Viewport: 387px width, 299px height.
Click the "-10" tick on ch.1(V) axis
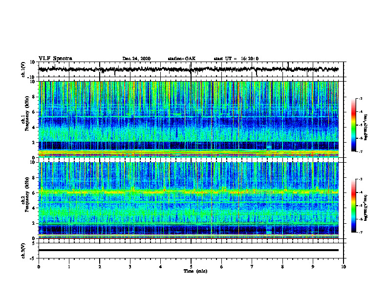pyautogui.click(x=32, y=77)
